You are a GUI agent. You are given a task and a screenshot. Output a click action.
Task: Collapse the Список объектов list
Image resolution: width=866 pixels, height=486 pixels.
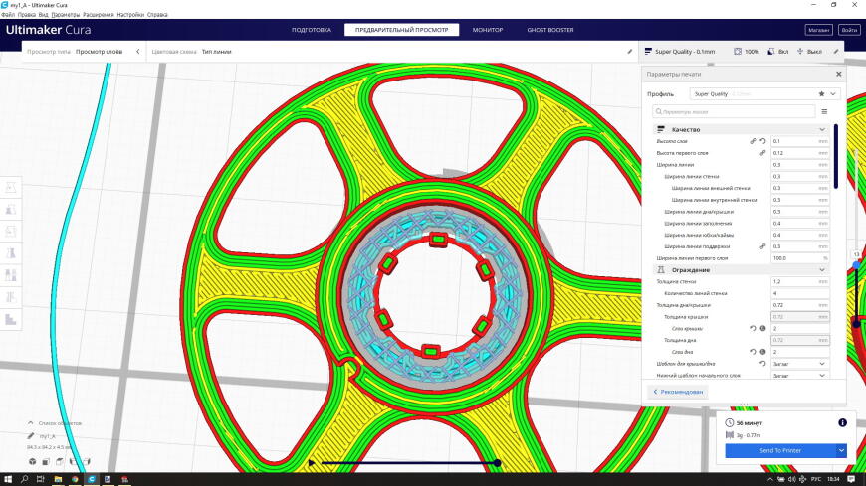click(x=31, y=423)
